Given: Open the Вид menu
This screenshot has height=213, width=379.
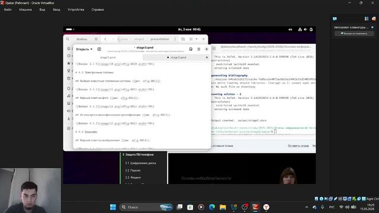Looking at the screenshot, I should [42, 9].
